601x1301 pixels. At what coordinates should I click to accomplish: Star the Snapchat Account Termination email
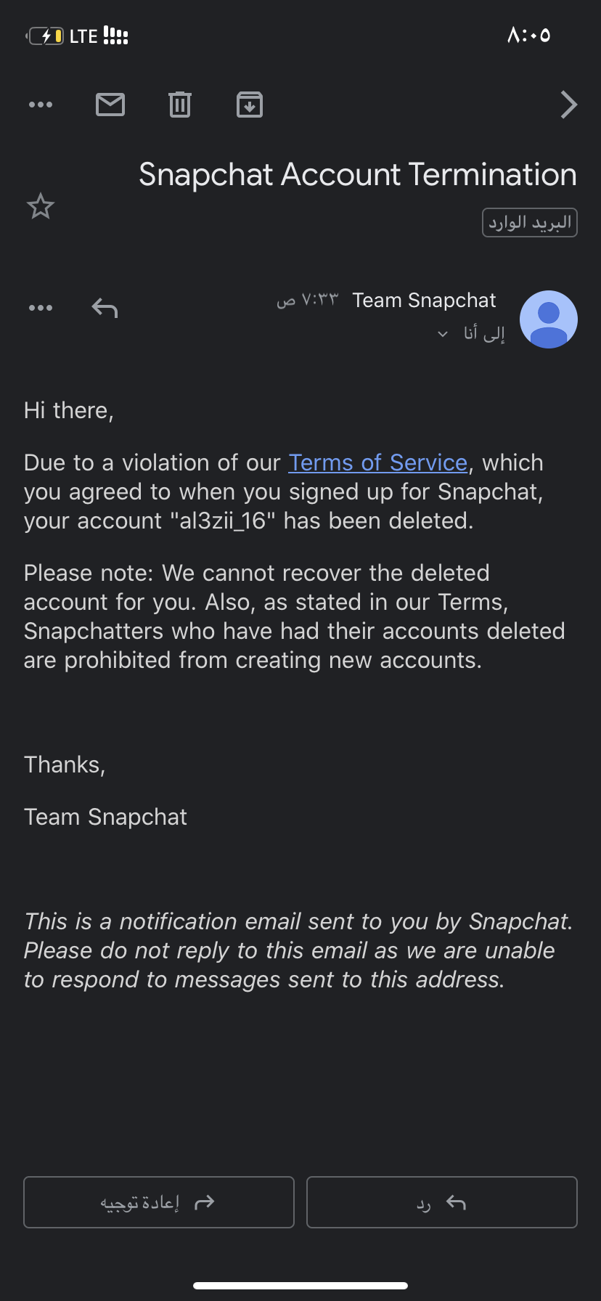41,207
